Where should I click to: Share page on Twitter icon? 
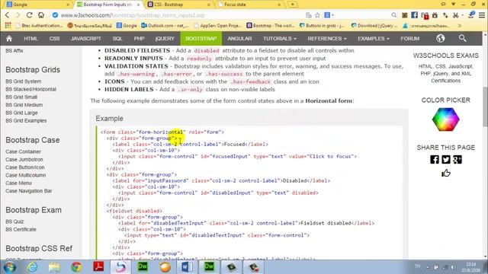click(446, 160)
